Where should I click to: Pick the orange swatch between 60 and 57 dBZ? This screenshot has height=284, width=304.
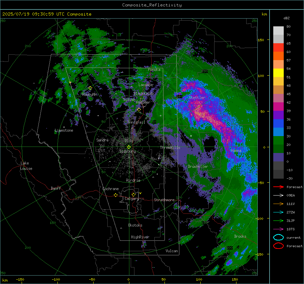coord(278,56)
